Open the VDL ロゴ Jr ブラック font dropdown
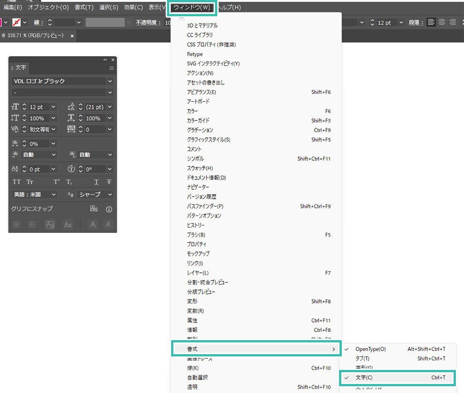The height and width of the screenshot is (393, 464). coord(110,81)
